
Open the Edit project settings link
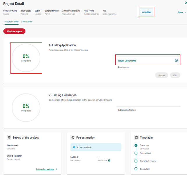click(45, 169)
